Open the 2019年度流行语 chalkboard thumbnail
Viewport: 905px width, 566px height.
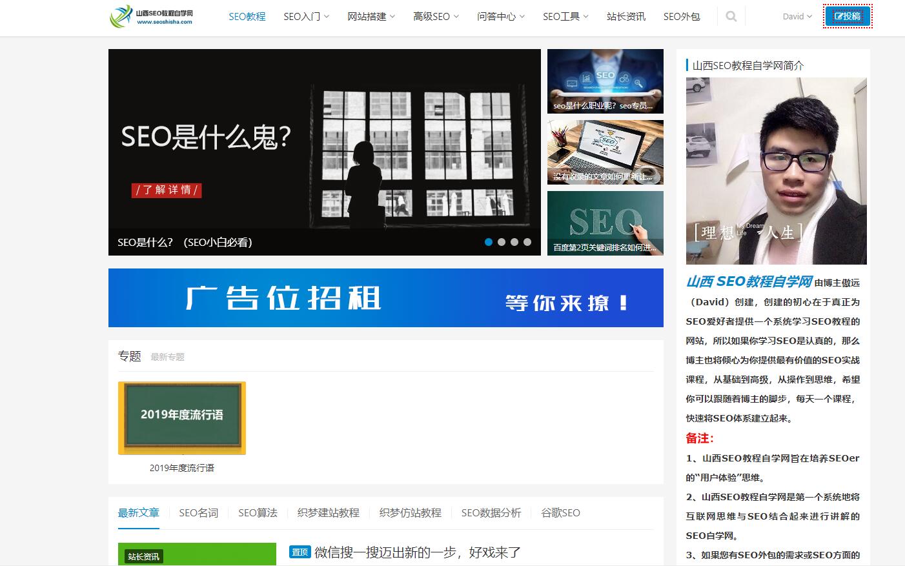tap(182, 418)
